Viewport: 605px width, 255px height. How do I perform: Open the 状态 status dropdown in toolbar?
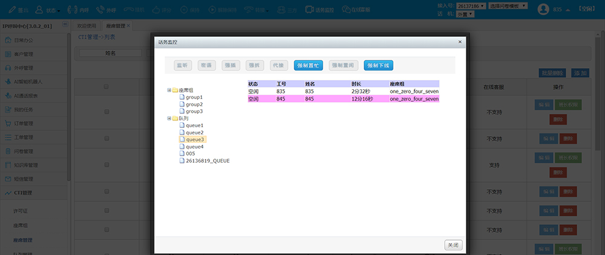coord(48,10)
